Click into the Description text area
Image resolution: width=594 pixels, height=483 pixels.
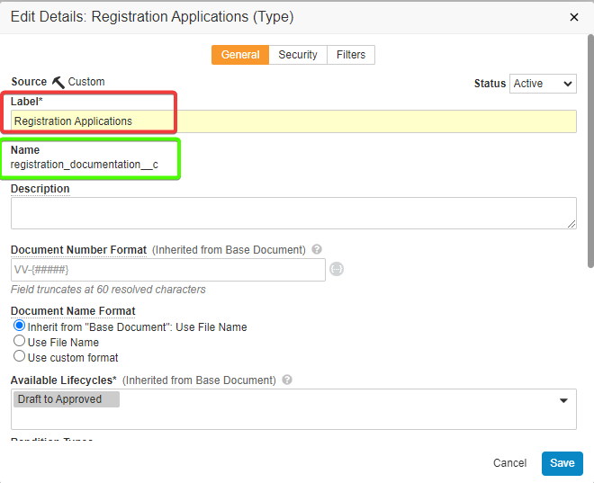click(293, 213)
